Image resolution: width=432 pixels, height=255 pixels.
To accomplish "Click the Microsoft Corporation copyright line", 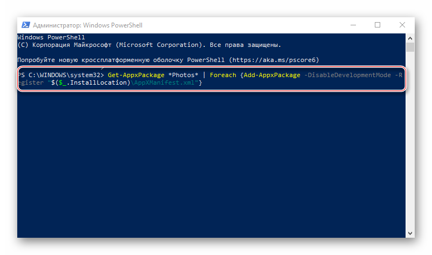I will pyautogui.click(x=149, y=45).
